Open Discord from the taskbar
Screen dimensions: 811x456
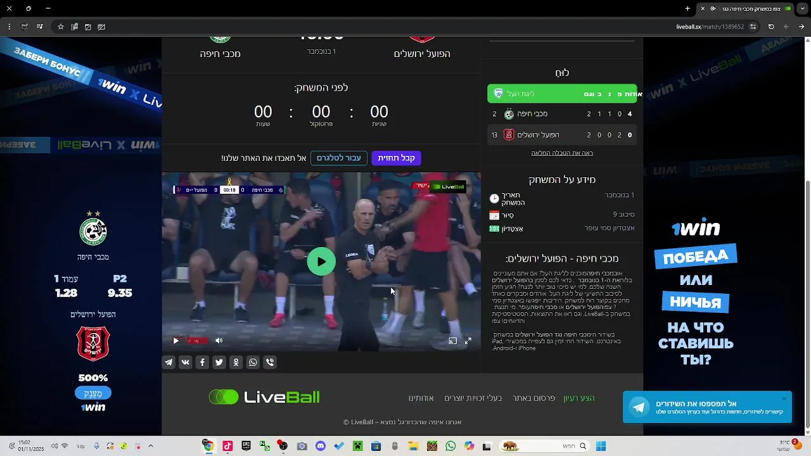coord(321,446)
